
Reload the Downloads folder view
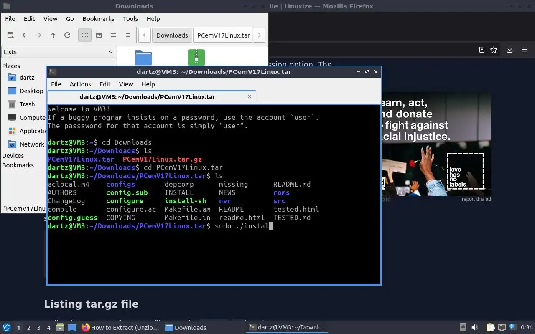pos(67,35)
